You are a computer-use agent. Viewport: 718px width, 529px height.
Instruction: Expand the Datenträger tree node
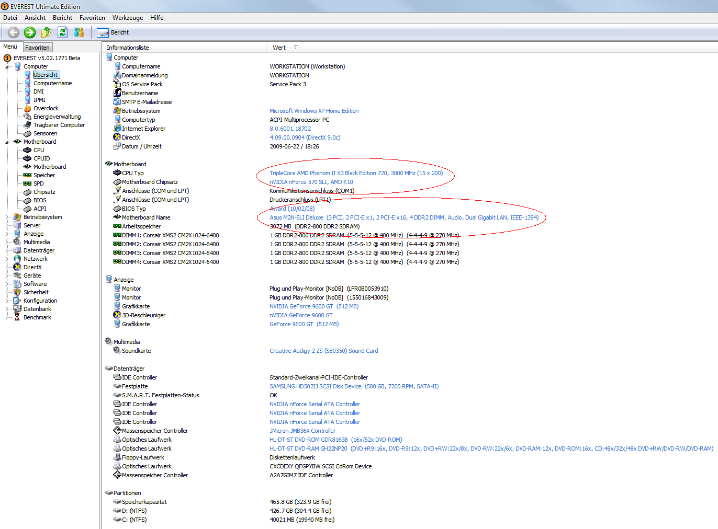tap(7, 251)
